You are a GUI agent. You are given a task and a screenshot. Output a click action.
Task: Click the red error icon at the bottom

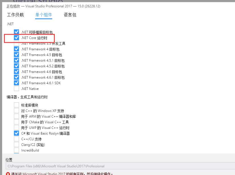[8, 174]
